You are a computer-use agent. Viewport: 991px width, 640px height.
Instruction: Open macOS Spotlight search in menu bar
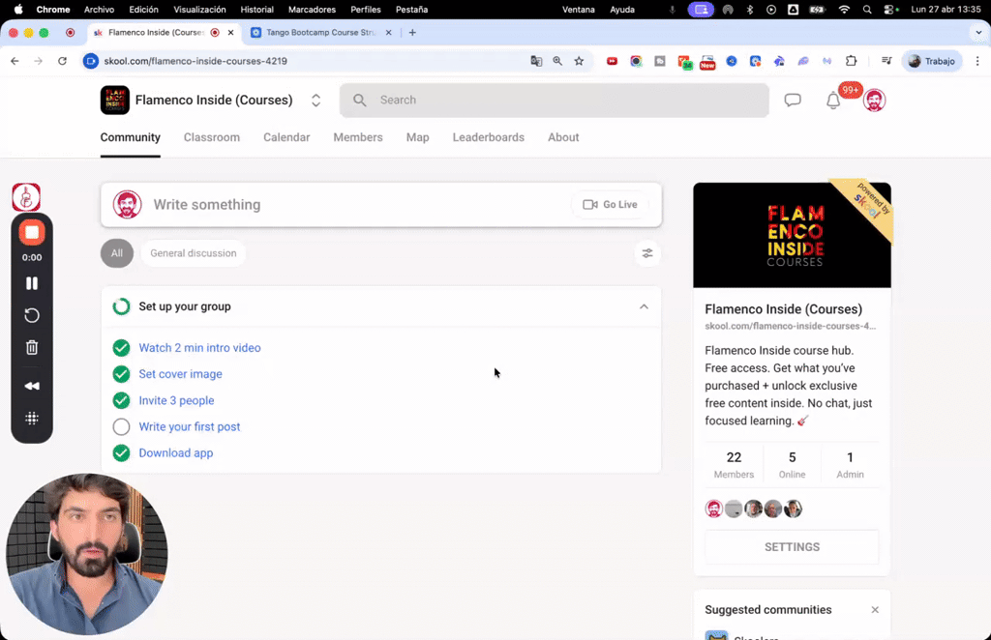(867, 10)
